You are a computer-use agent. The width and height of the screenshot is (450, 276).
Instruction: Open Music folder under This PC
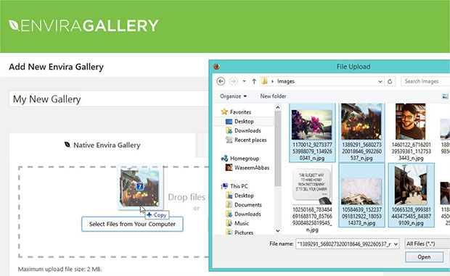coord(237,223)
